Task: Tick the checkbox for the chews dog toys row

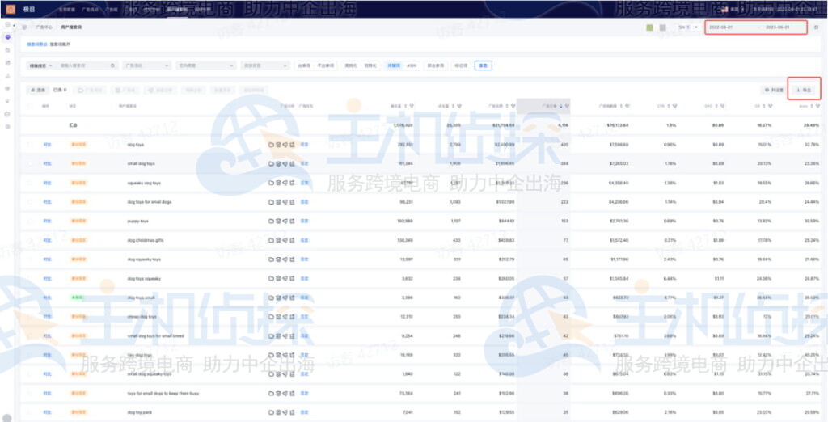Action: (x=30, y=317)
